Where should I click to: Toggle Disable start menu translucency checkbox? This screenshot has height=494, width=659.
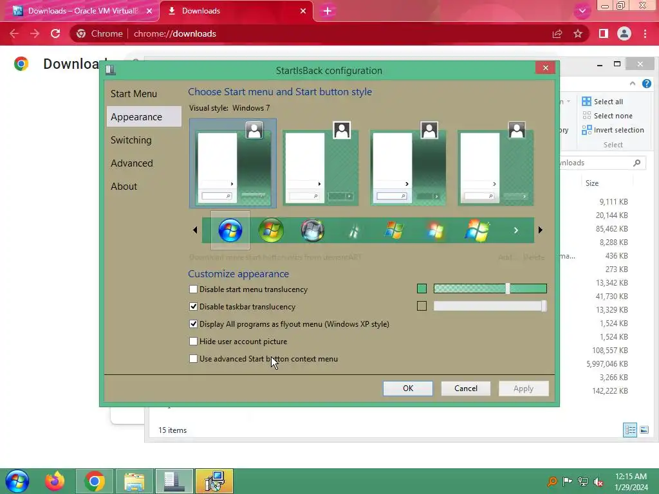[193, 289]
